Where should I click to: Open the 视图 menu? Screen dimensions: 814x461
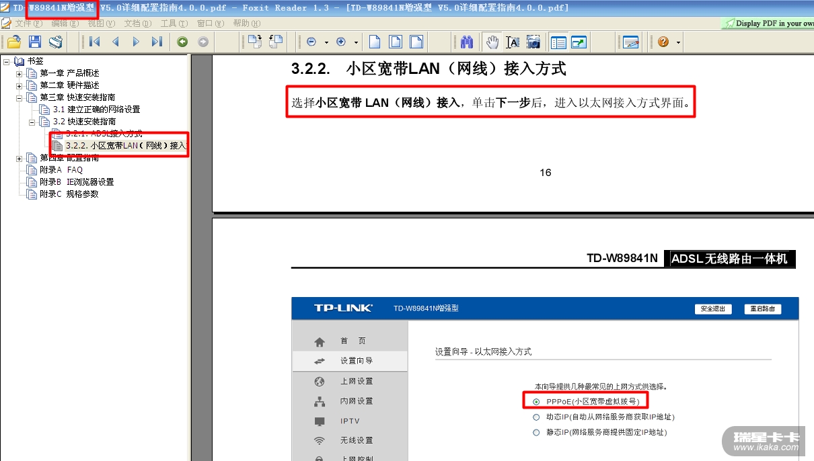[100, 24]
